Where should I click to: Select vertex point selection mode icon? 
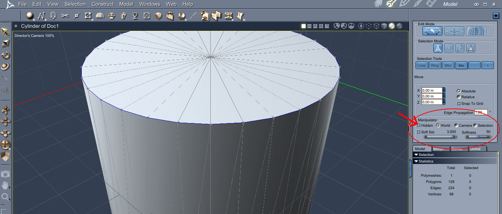point(449,48)
